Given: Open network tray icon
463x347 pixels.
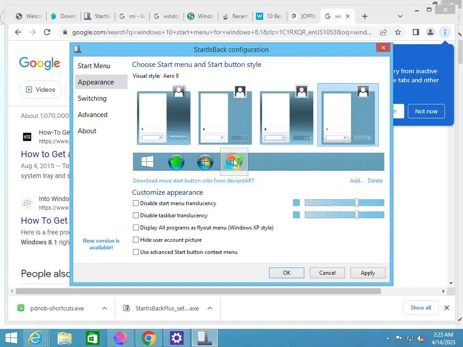Looking at the screenshot, I should pos(410,338).
